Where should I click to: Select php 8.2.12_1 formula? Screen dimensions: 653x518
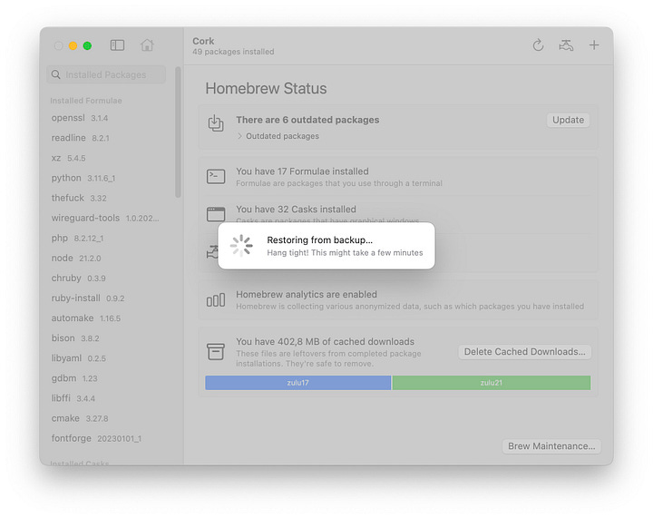pyautogui.click(x=77, y=239)
